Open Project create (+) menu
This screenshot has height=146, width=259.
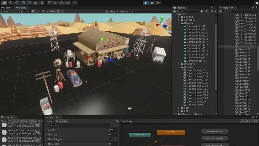pos(176,11)
